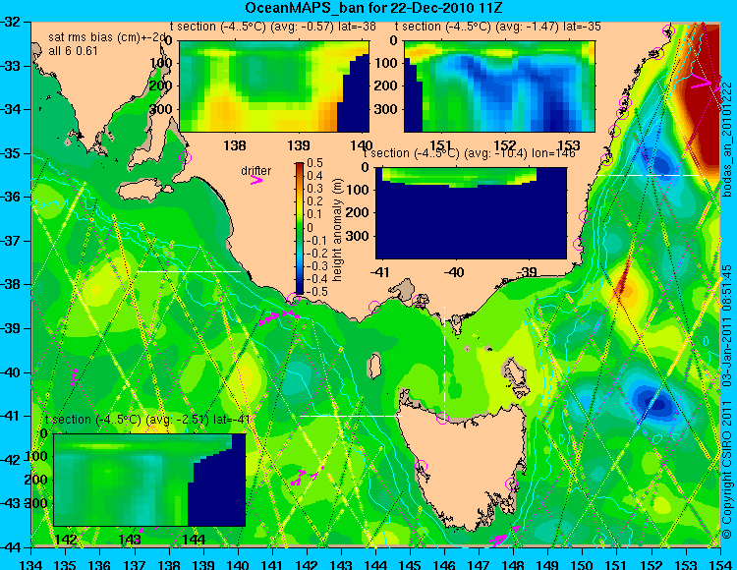Image resolution: width=737 pixels, height=570 pixels.
Task: Click the '0.5' top tick of color bar
Action: pyautogui.click(x=314, y=163)
